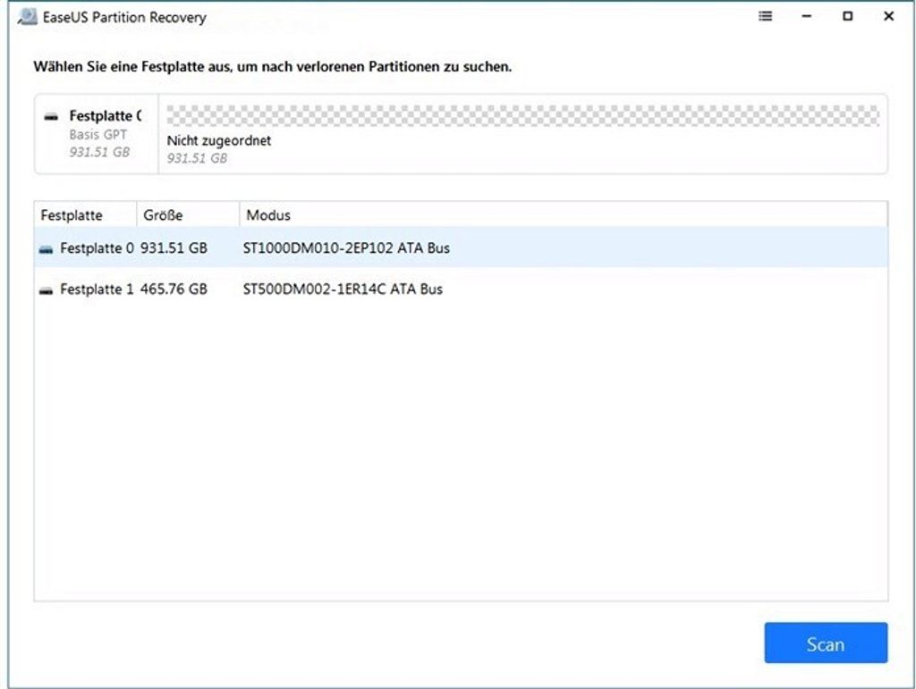The image size is (916, 689).
Task: Click the ST1000DM010-2EP102 ATA Bus entry
Action: (346, 248)
